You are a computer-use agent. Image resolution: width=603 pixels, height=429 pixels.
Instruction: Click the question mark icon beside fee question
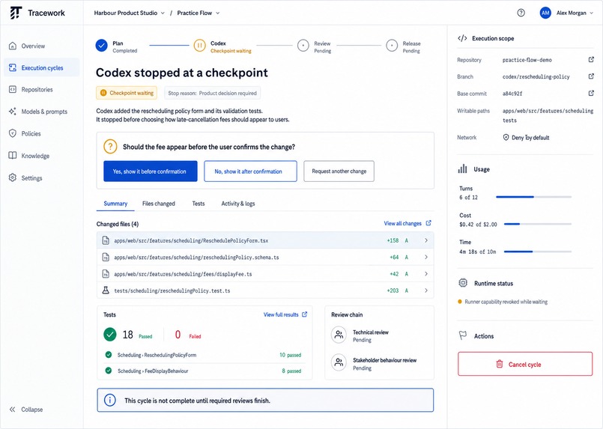point(110,147)
